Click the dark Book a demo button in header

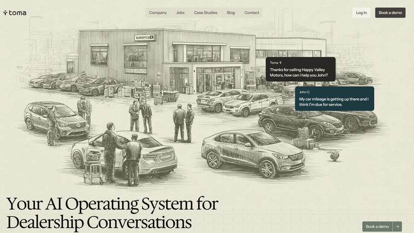click(x=390, y=12)
